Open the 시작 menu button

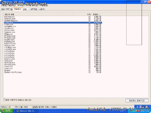(7, 111)
